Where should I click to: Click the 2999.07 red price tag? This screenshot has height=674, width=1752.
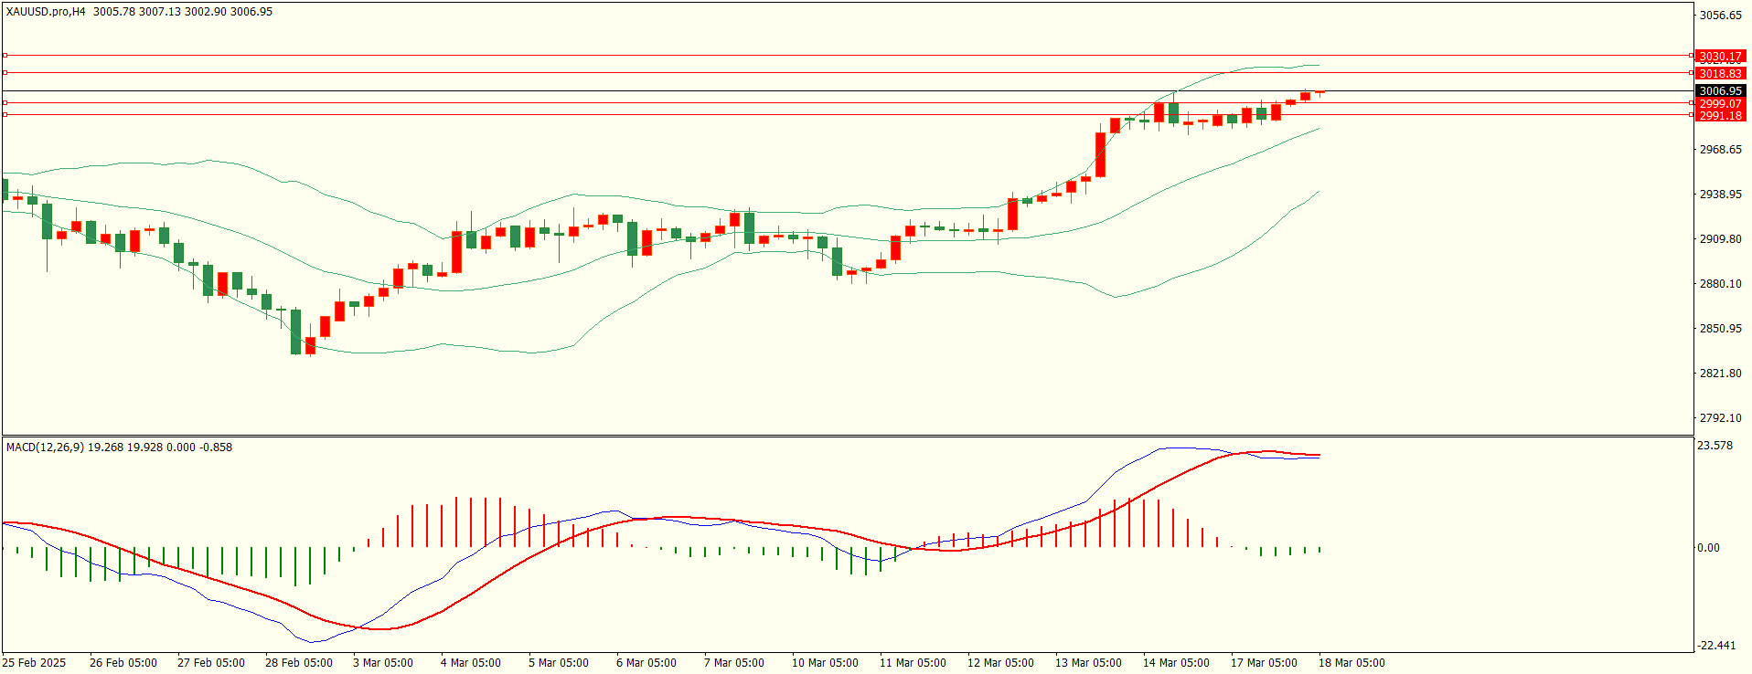pos(1720,104)
